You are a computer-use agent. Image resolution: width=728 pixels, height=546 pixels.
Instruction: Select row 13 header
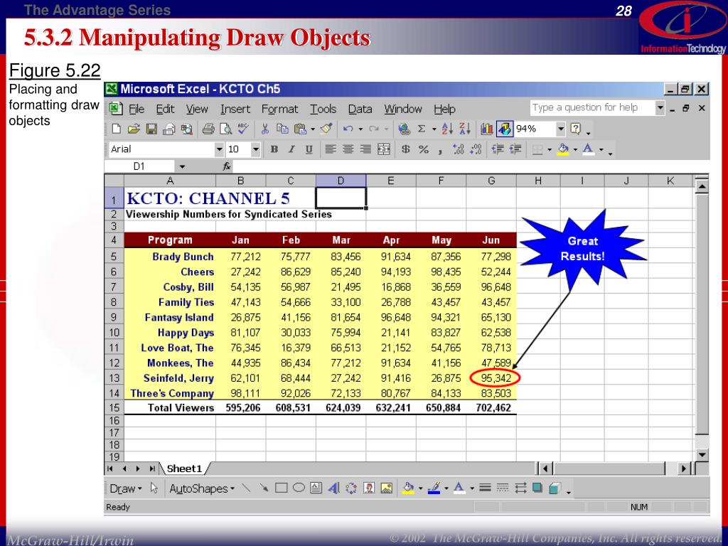click(x=114, y=378)
